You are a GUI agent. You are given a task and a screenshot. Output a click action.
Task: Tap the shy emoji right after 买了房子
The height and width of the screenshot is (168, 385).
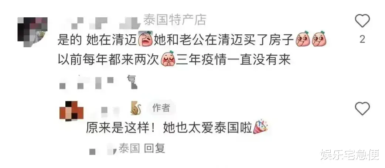[303, 39]
